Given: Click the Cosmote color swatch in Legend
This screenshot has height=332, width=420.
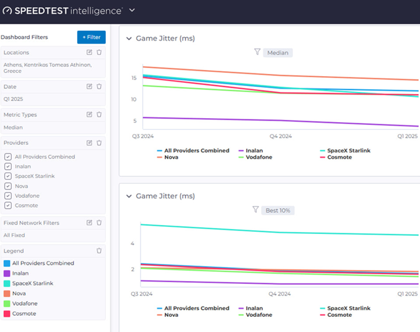Looking at the screenshot, I should pos(7,314).
